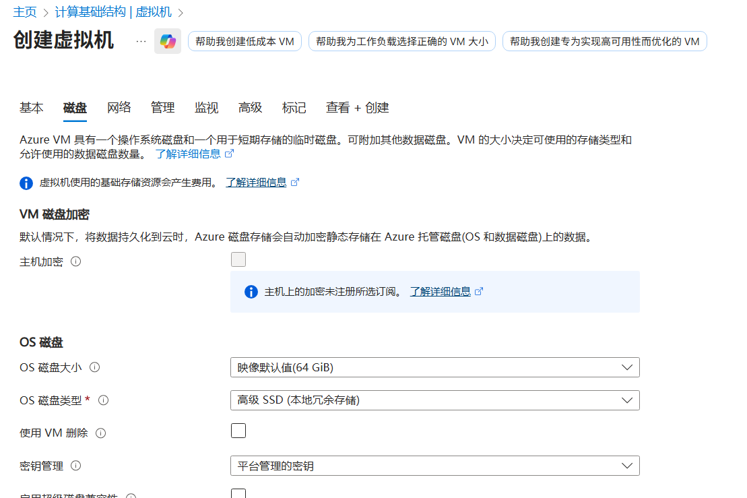747x498 pixels.
Task: Open 了解详细信息 link in encryption notice
Action: pyautogui.click(x=440, y=292)
